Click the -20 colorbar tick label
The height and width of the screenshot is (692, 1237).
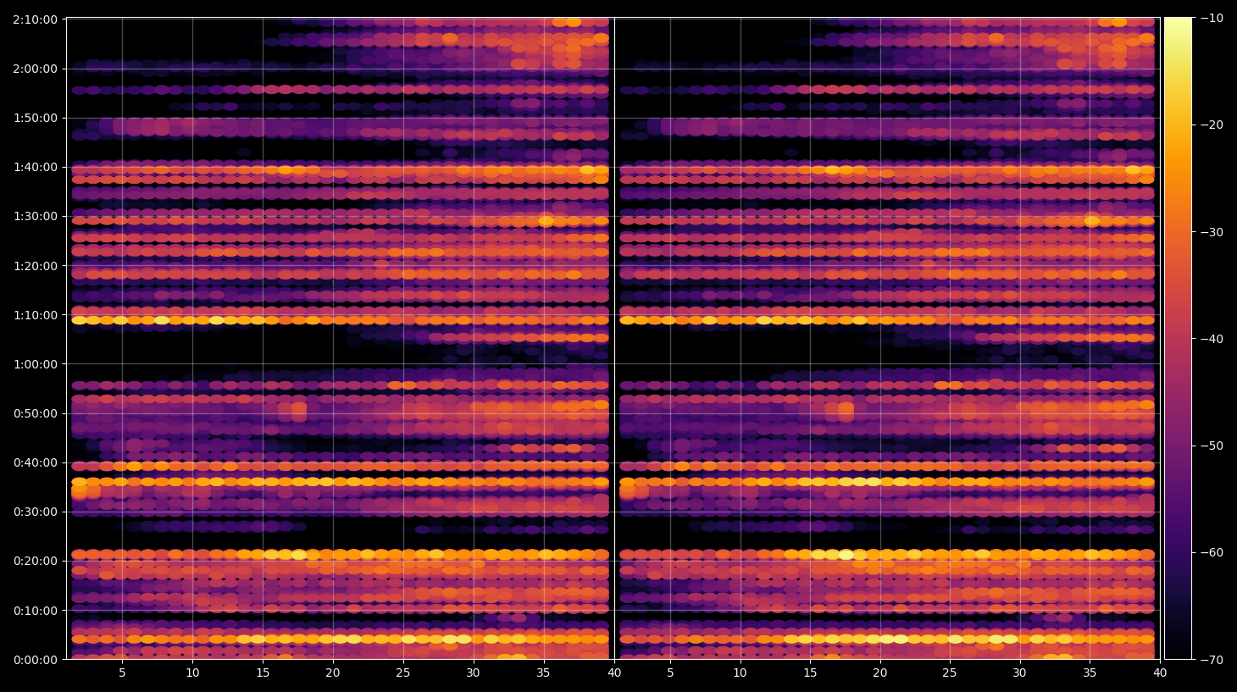(x=1212, y=125)
